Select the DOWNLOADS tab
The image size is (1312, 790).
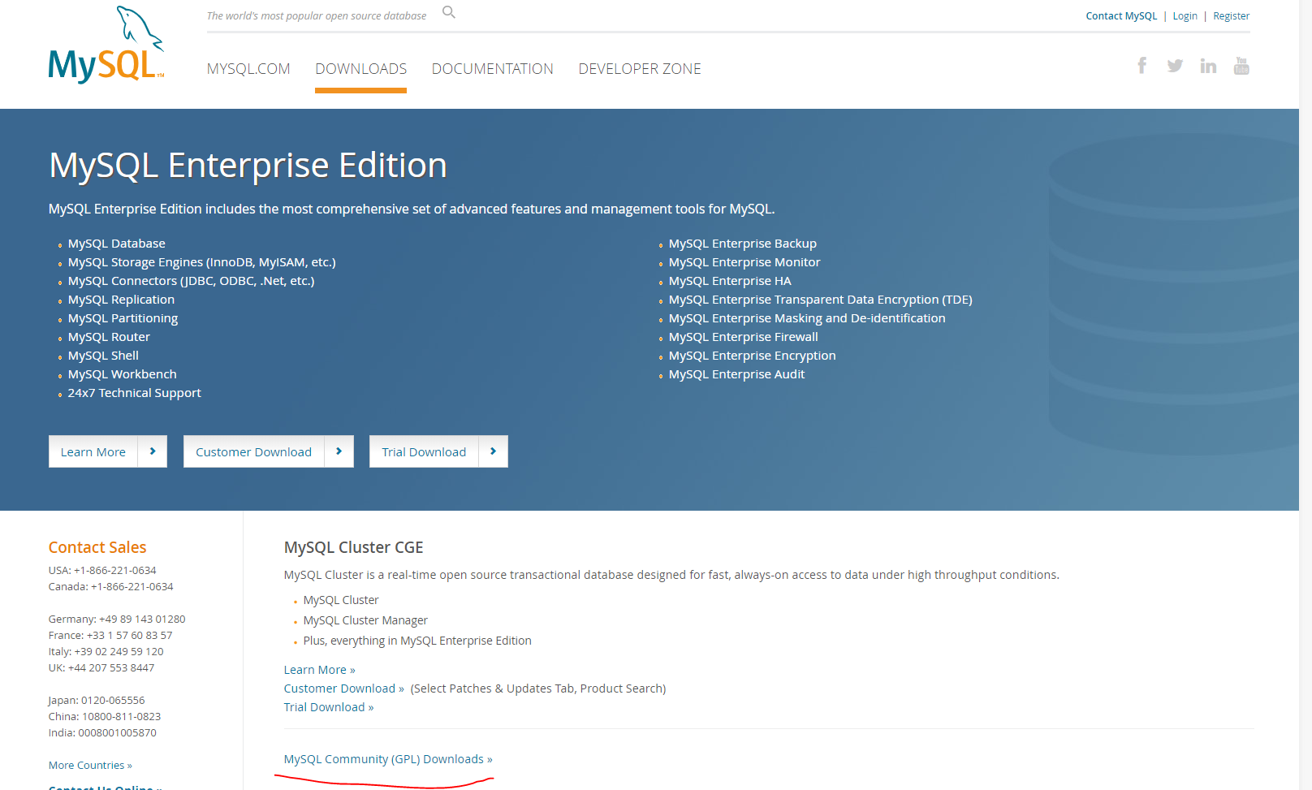pos(361,69)
